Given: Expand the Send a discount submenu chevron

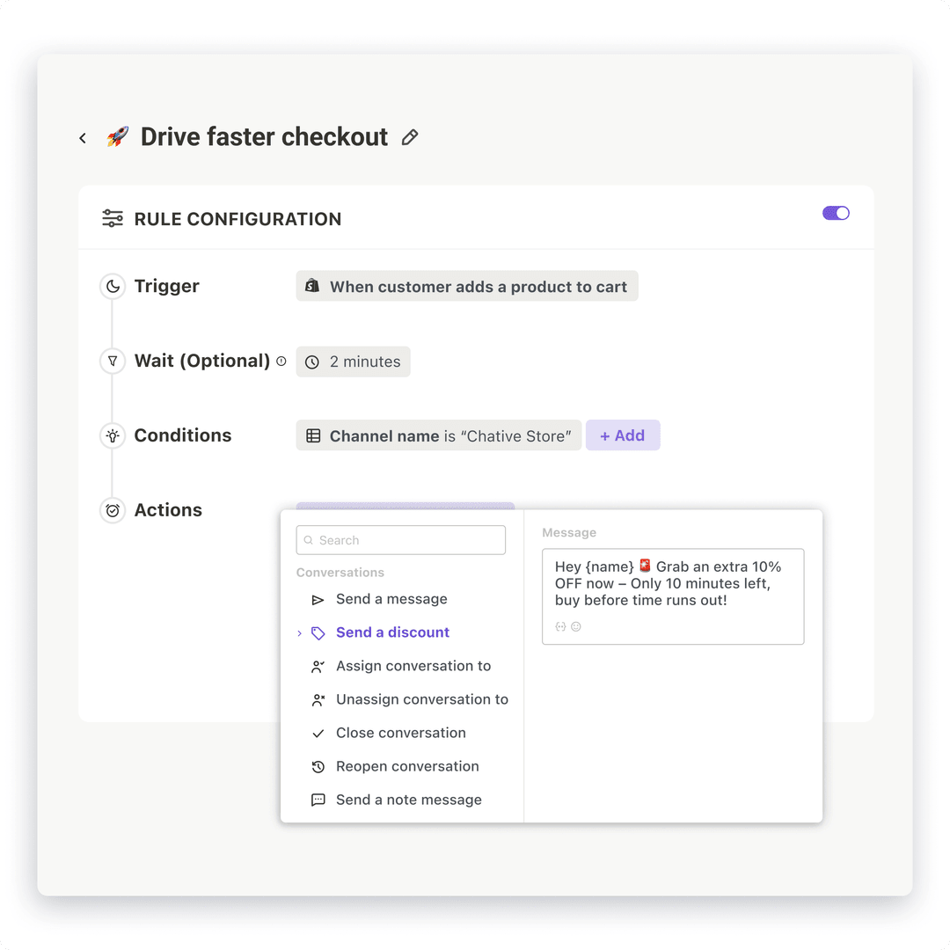Looking at the screenshot, I should pyautogui.click(x=300, y=632).
